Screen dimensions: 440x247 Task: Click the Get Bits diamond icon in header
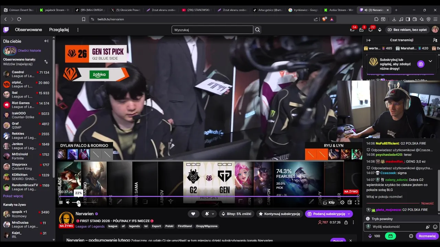pos(379,30)
